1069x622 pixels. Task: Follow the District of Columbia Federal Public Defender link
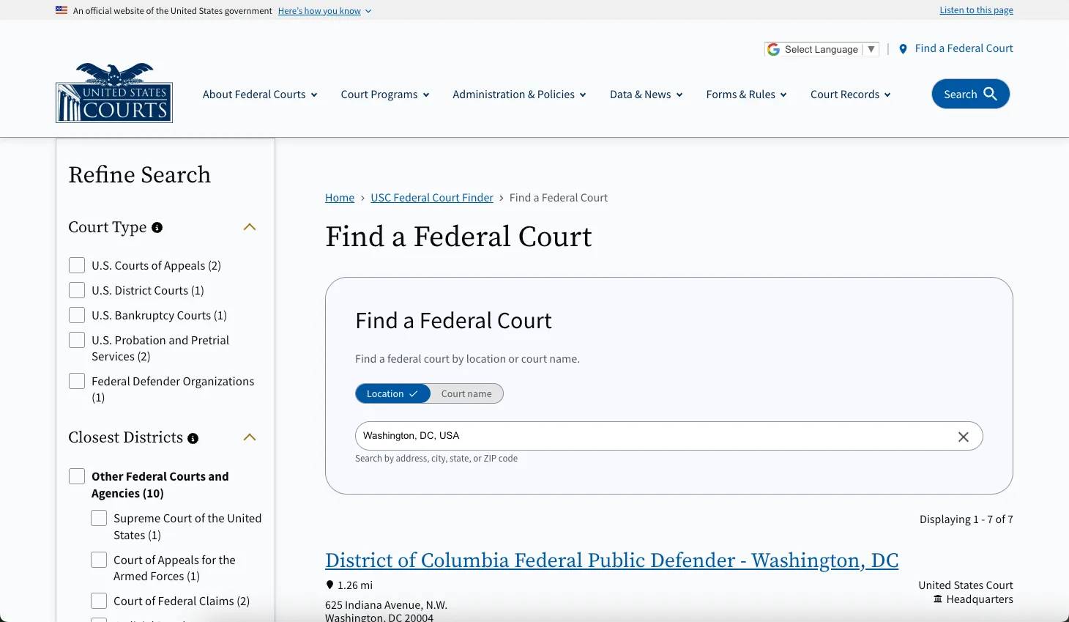tap(611, 560)
